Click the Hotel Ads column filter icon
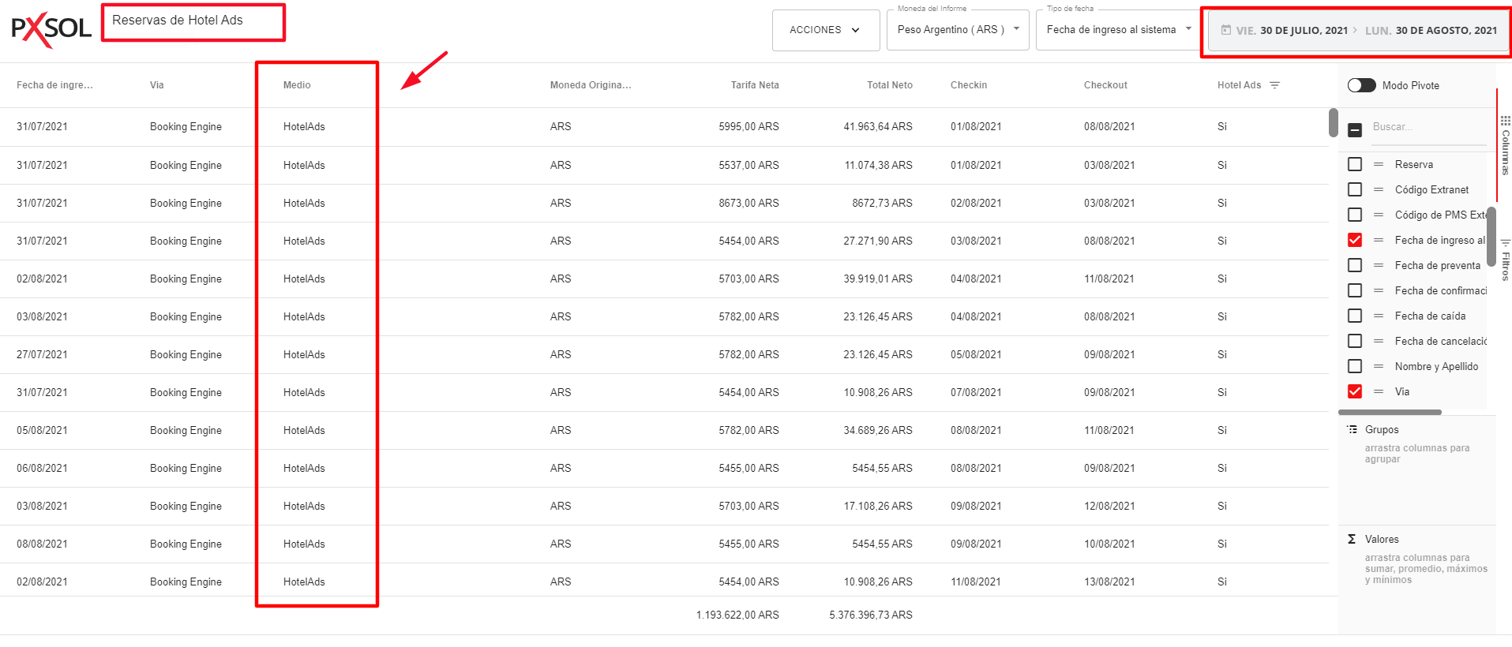Viewport: 1512px width, 647px height. point(1274,85)
